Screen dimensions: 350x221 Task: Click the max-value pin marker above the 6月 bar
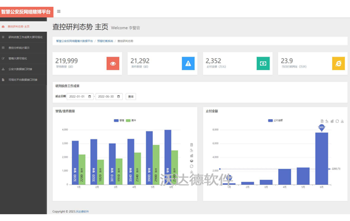tap(321, 128)
